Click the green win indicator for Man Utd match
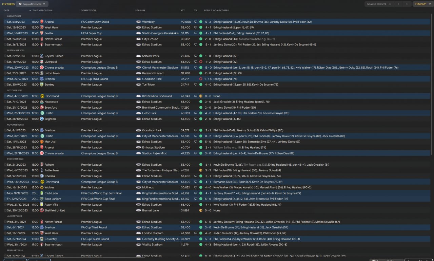Screen dimensions: 434x261 tap(201, 142)
